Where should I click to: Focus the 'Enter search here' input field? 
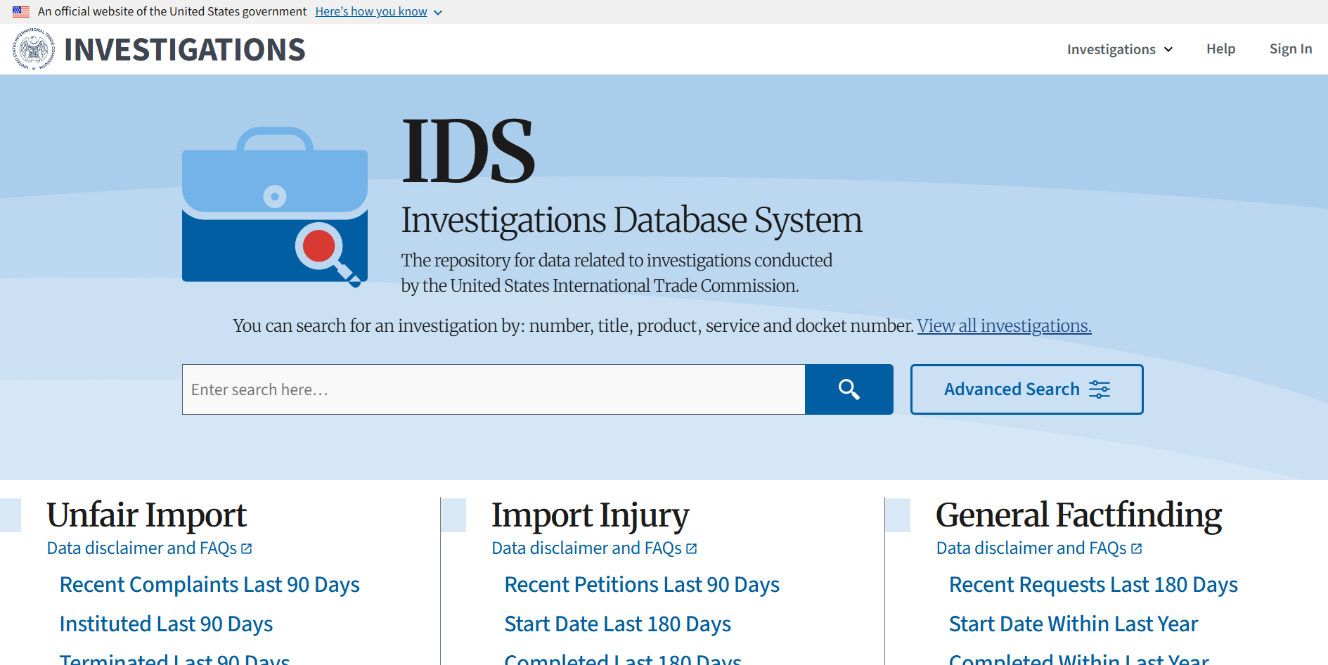pyautogui.click(x=494, y=389)
